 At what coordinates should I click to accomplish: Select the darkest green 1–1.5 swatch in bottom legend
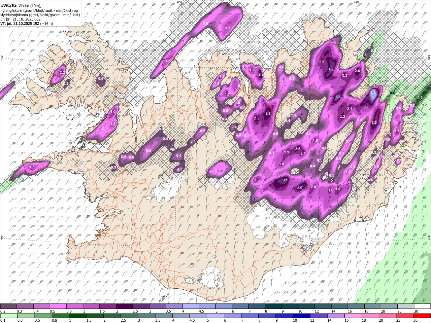[x=77, y=316]
